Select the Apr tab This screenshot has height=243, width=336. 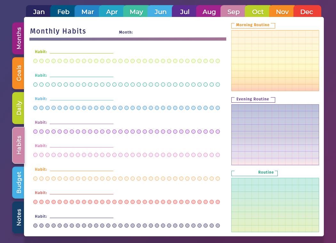[112, 12]
